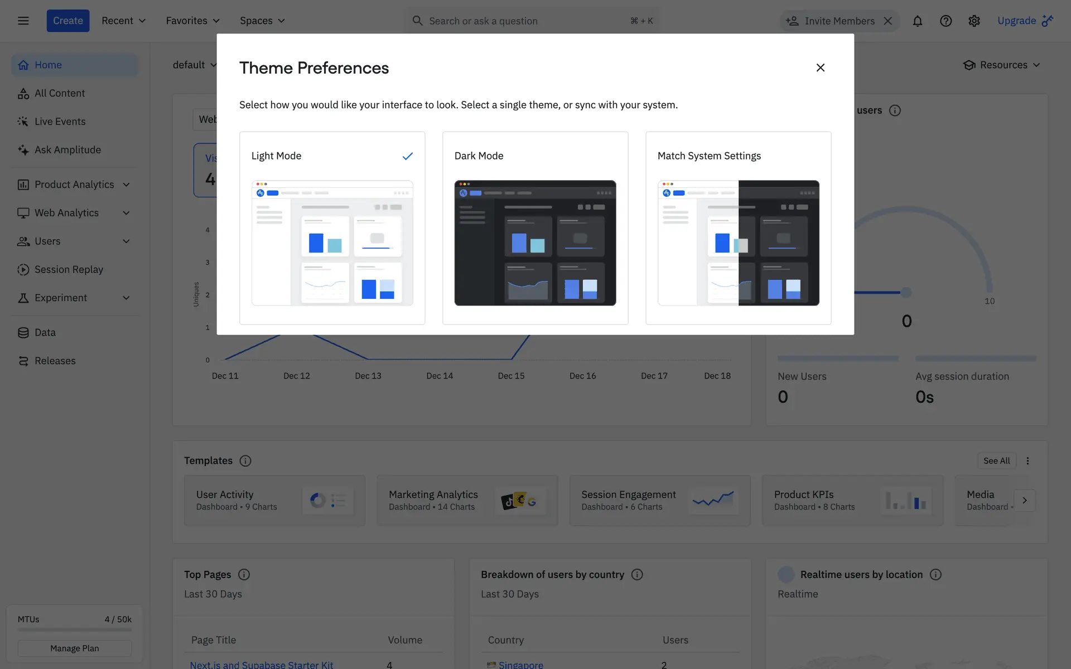Click the Create button
1071x669 pixels.
[x=67, y=21]
